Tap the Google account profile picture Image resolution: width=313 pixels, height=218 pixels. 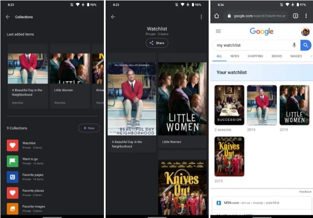pos(305,32)
